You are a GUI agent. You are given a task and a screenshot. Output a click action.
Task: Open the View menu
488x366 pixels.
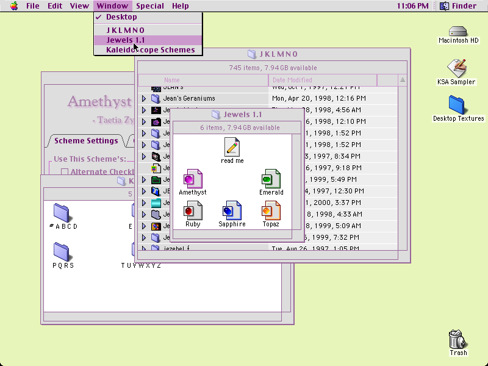point(79,6)
